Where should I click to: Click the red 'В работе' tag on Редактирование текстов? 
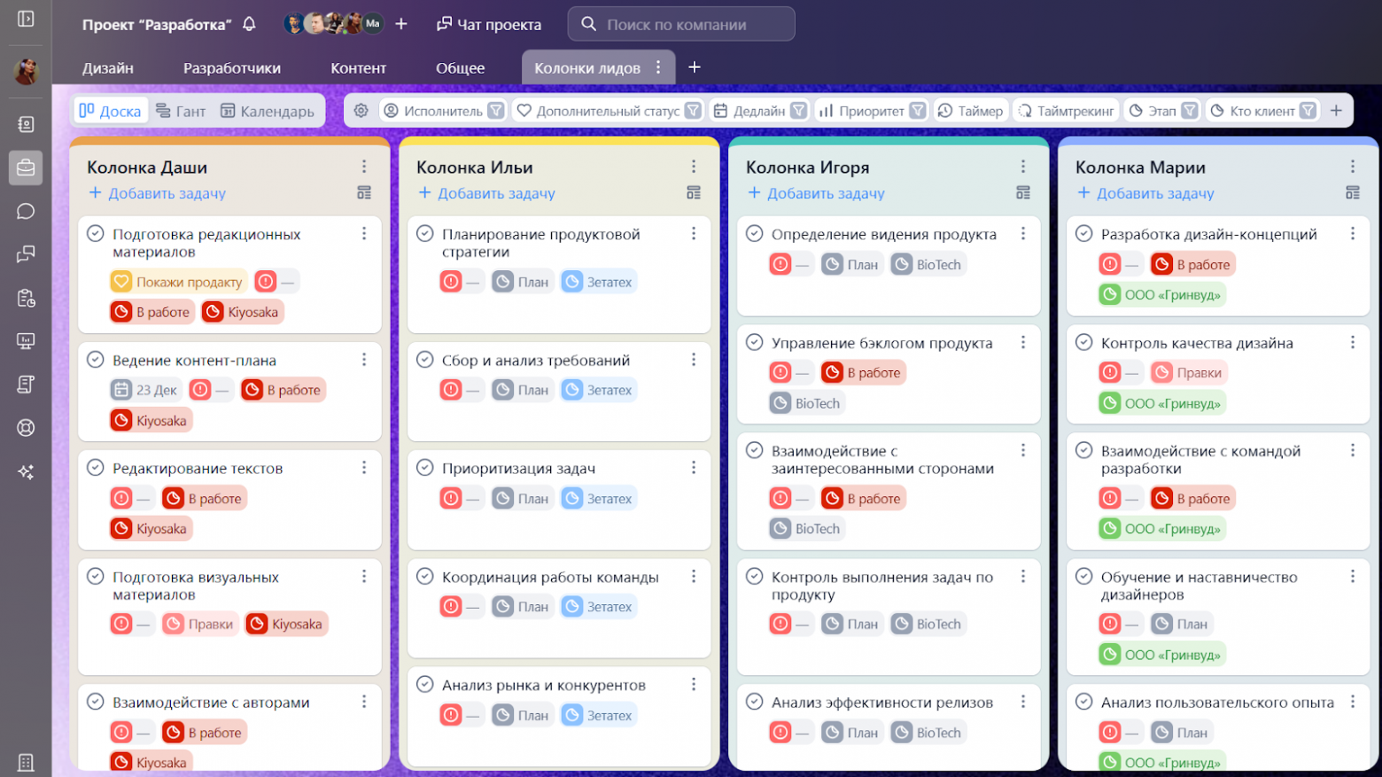pos(204,499)
